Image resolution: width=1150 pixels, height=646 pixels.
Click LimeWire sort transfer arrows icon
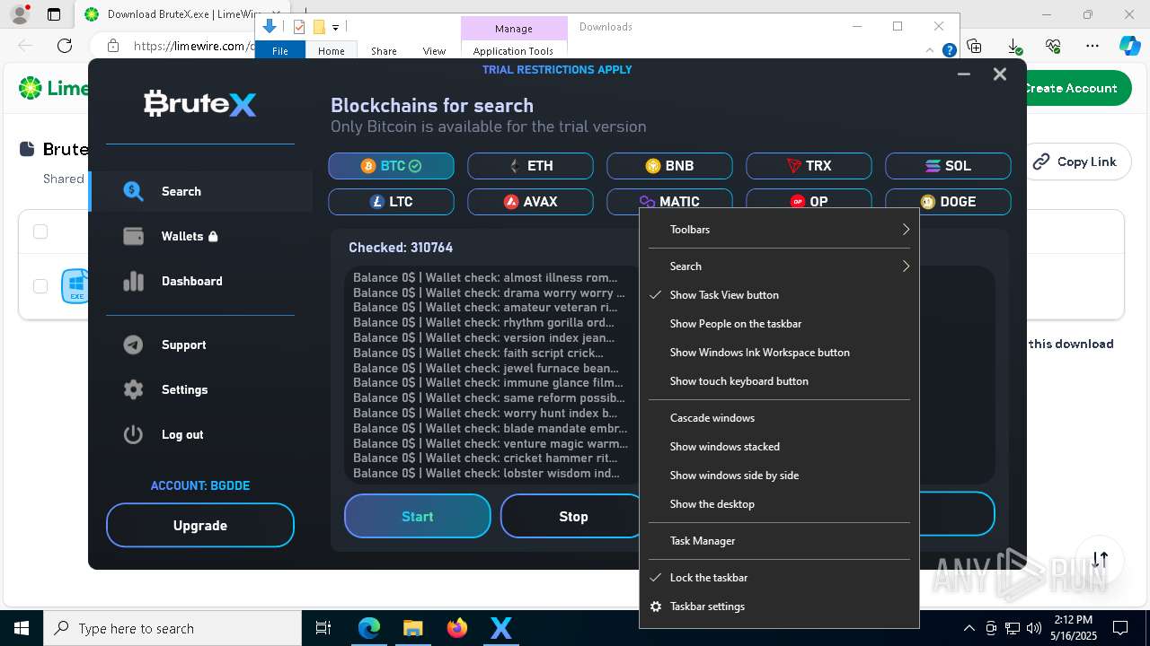click(x=1100, y=559)
